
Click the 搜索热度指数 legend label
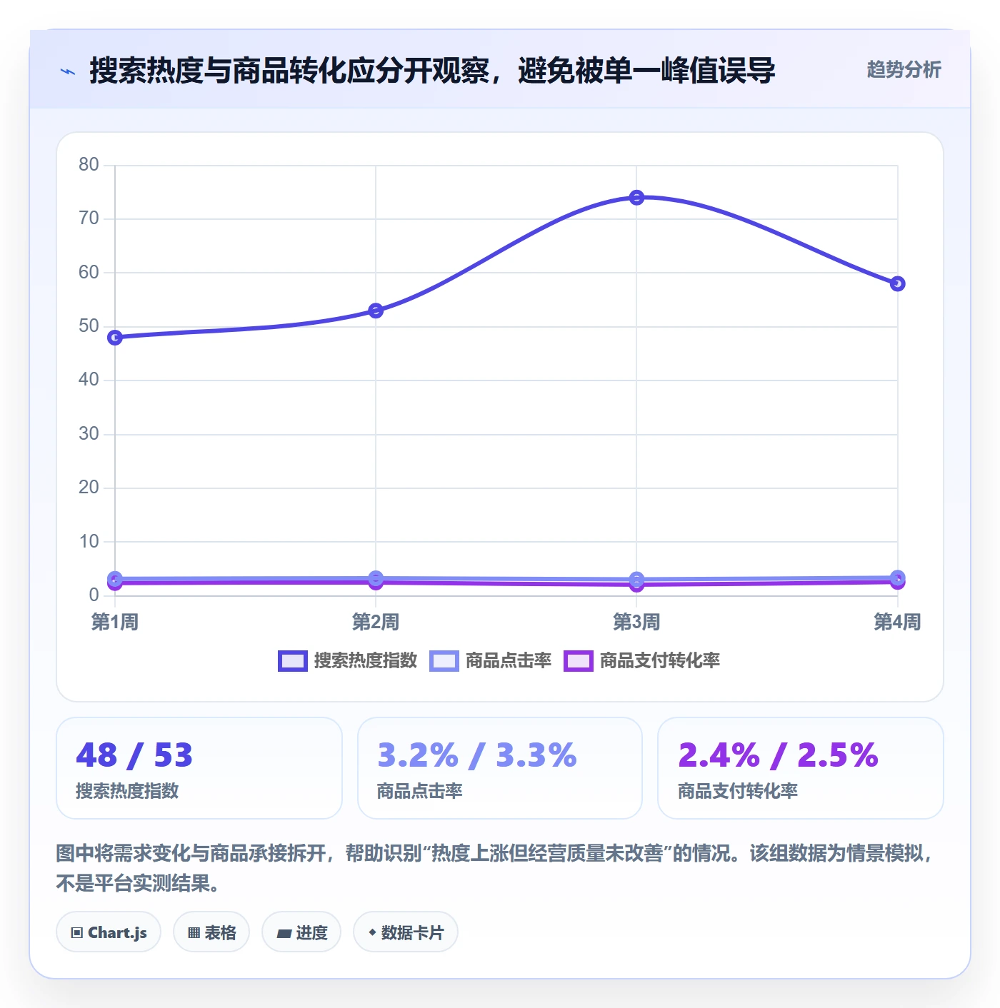click(366, 661)
